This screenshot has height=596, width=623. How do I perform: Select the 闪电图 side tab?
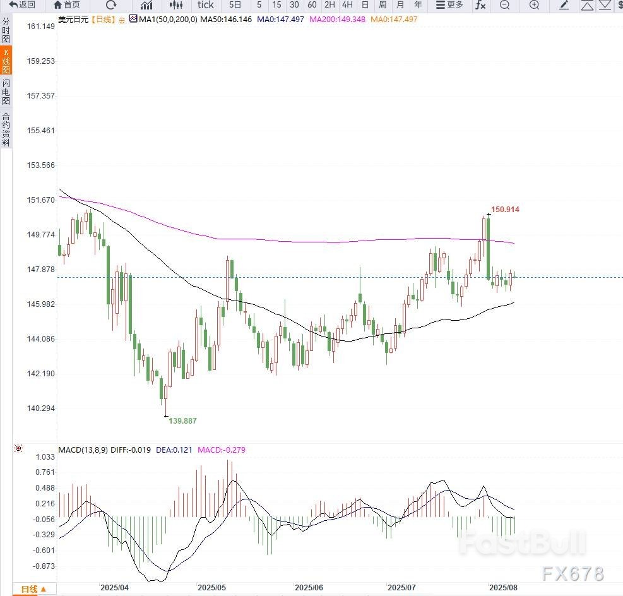coord(6,92)
